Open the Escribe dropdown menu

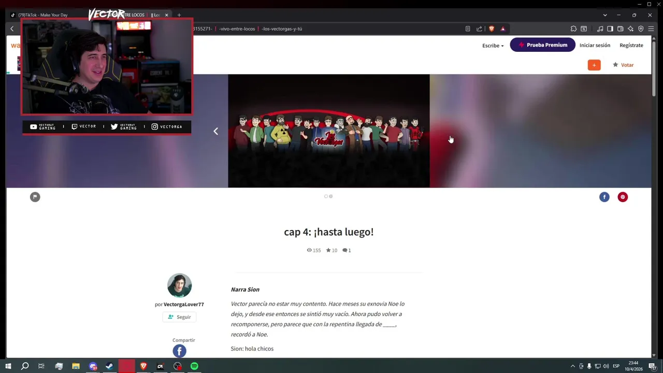(x=493, y=46)
